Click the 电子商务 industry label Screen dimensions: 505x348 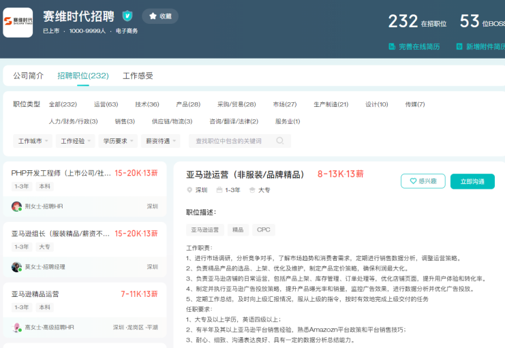(127, 31)
